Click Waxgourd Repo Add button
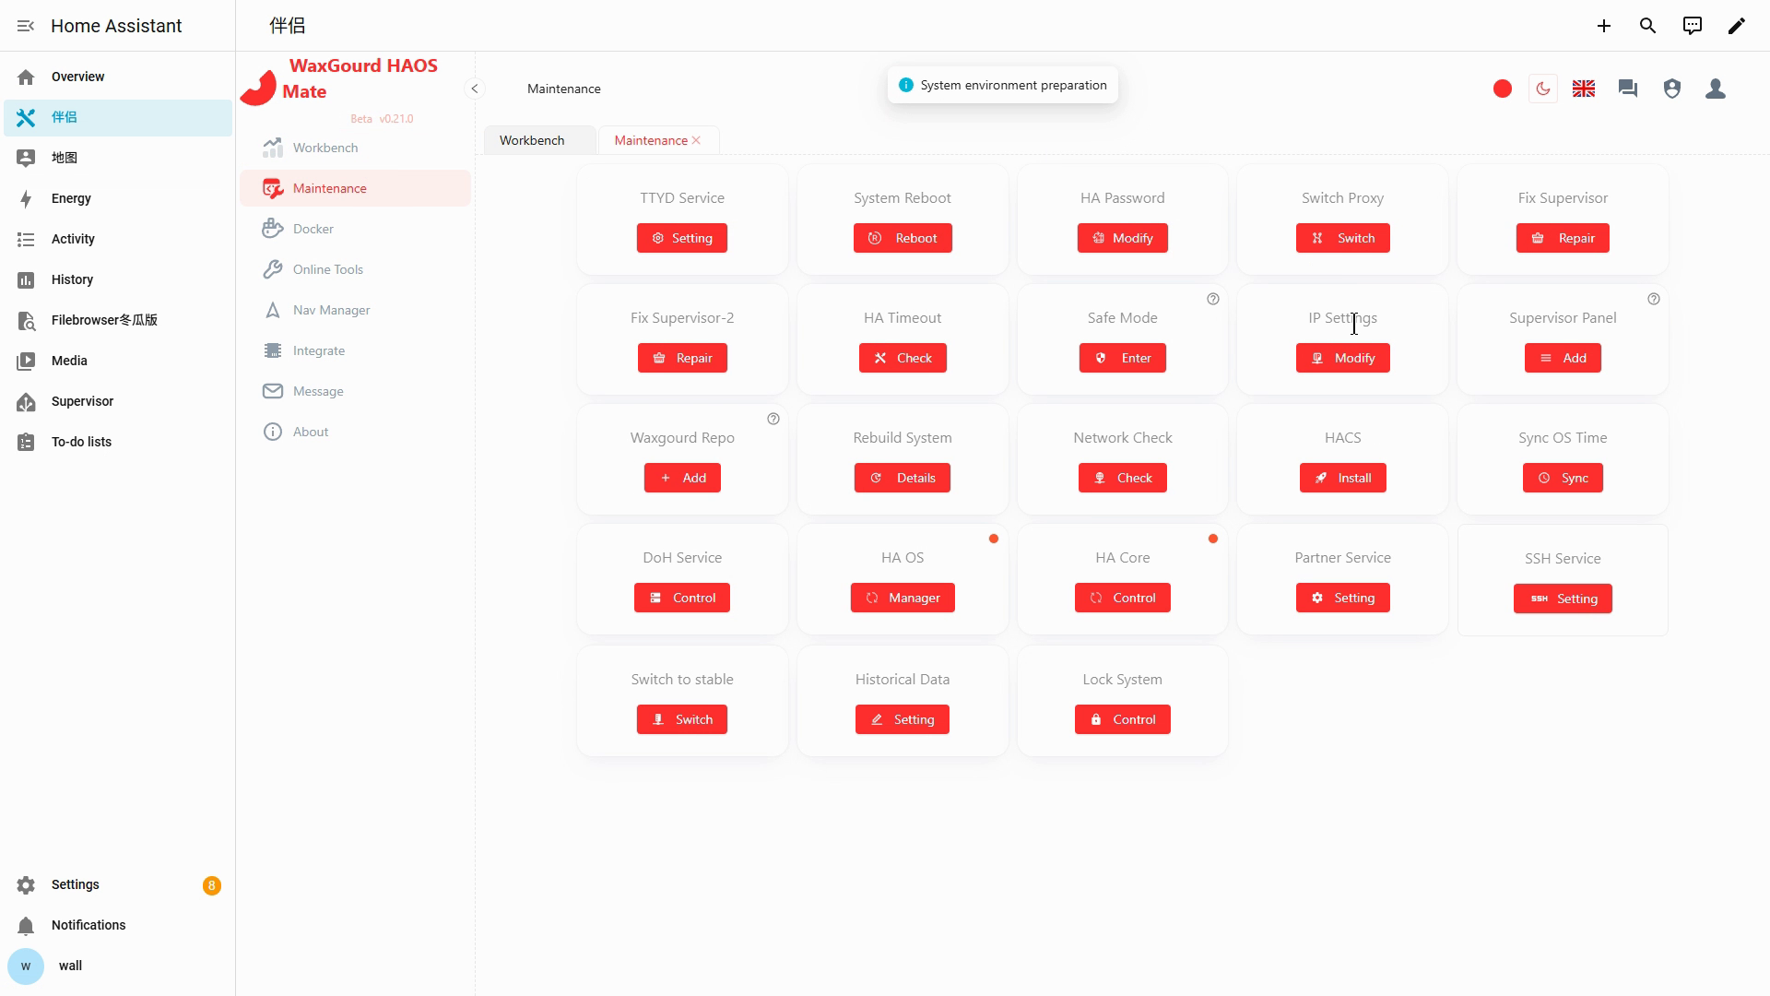Image resolution: width=1770 pixels, height=996 pixels. coord(682,478)
